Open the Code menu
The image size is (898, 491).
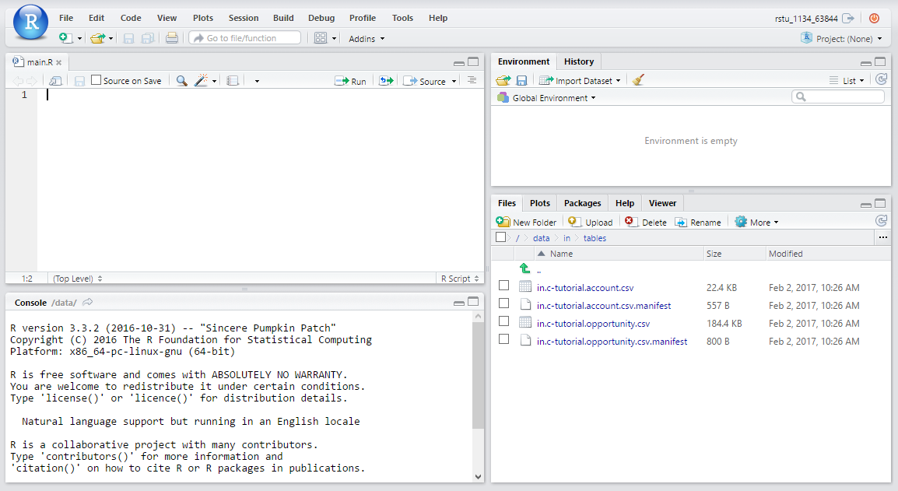pos(131,18)
